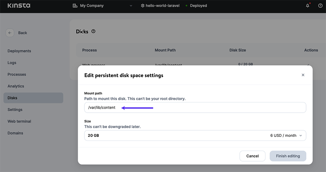
Task: Open Deployments in the sidebar
Action: coord(19,51)
